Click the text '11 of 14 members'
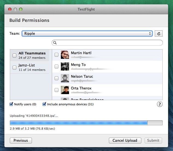The image size is (173, 151). (x=32, y=70)
